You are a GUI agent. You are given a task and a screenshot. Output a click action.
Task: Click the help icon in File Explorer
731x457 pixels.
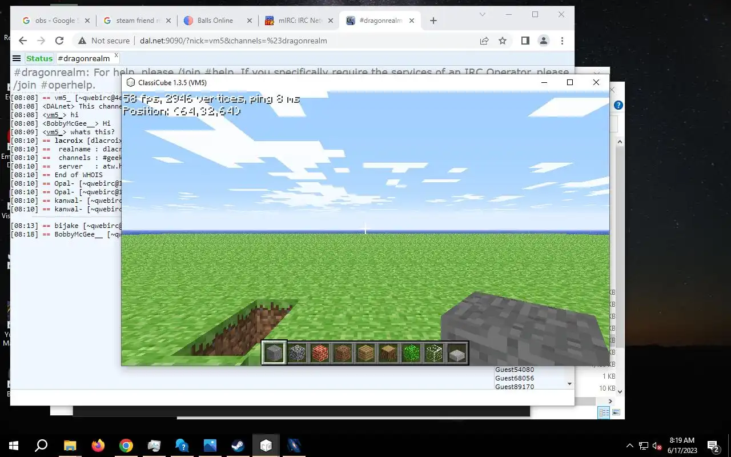[x=618, y=105]
